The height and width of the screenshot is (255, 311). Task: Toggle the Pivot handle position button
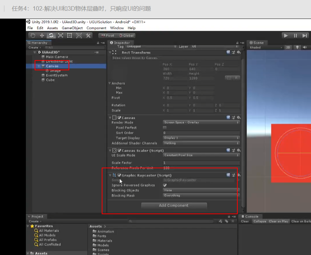[x=108, y=36]
